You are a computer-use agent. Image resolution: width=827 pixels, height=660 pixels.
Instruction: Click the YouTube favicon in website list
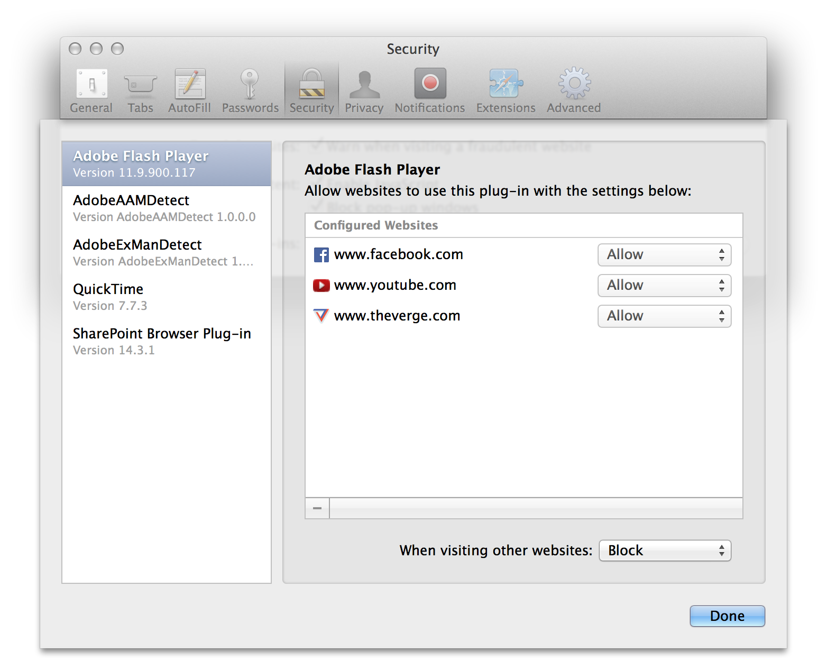coord(321,286)
